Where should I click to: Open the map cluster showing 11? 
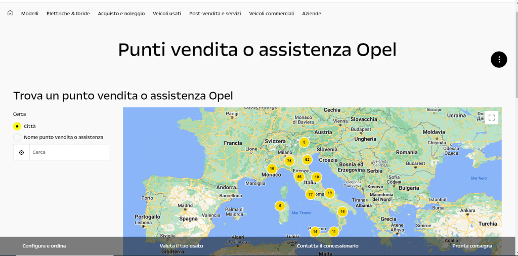334,232
